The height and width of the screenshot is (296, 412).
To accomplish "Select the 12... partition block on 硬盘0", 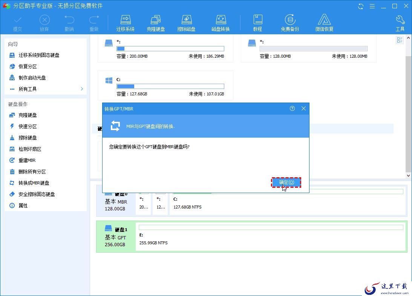I will click(x=160, y=203).
